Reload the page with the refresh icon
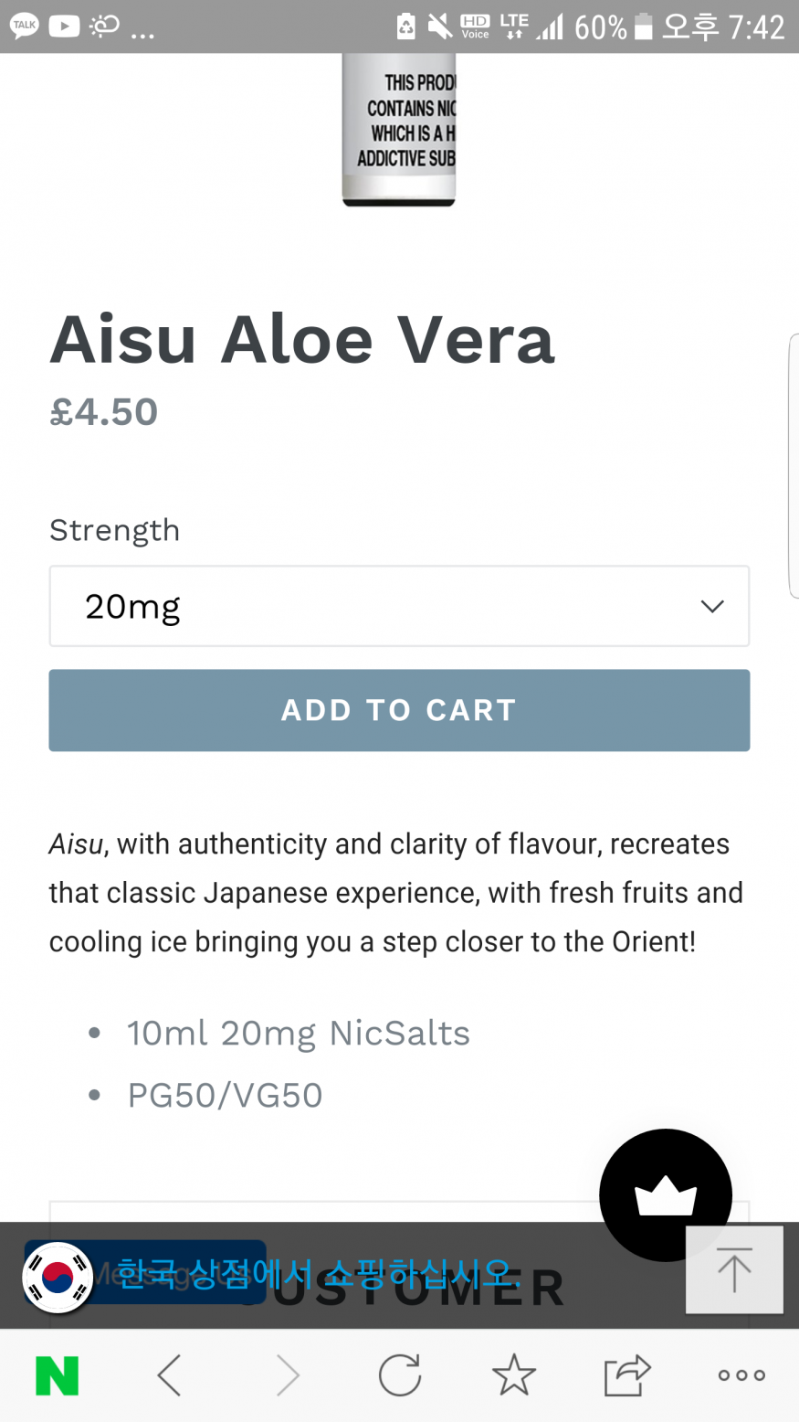This screenshot has width=799, height=1422. 400,1374
